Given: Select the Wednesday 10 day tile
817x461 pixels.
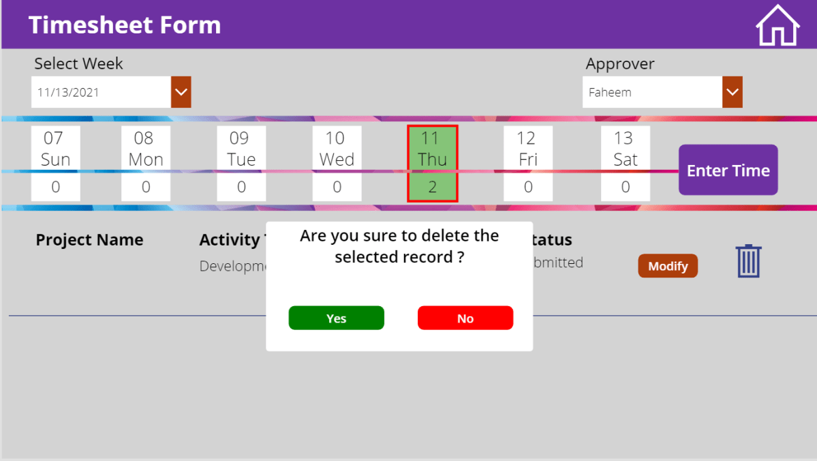Looking at the screenshot, I should tap(337, 149).
